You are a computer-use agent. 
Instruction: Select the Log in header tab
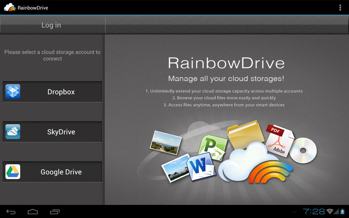(x=52, y=25)
